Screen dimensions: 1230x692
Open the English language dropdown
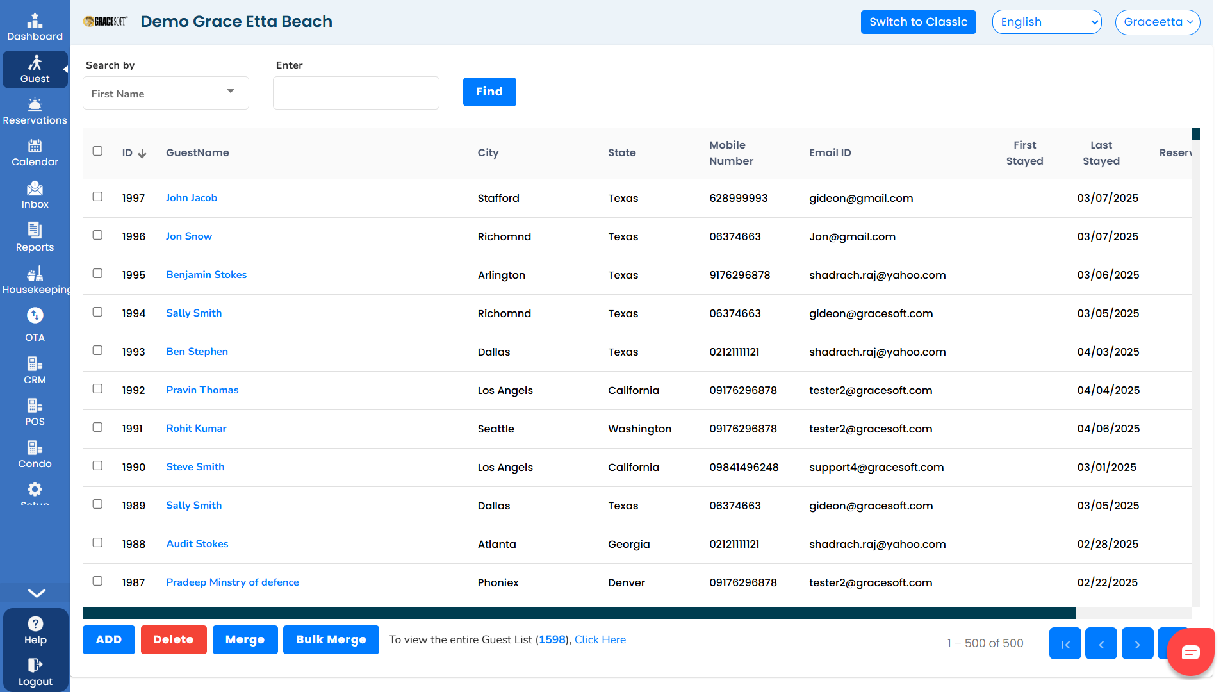1046,22
